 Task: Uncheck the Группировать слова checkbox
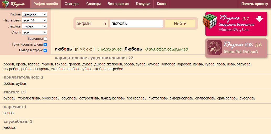point(45,44)
